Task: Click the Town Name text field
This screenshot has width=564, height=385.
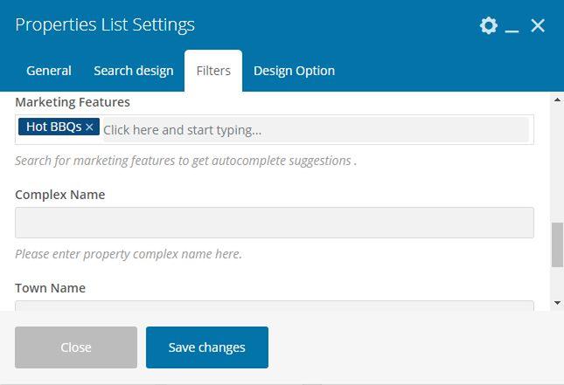Action: [x=274, y=306]
